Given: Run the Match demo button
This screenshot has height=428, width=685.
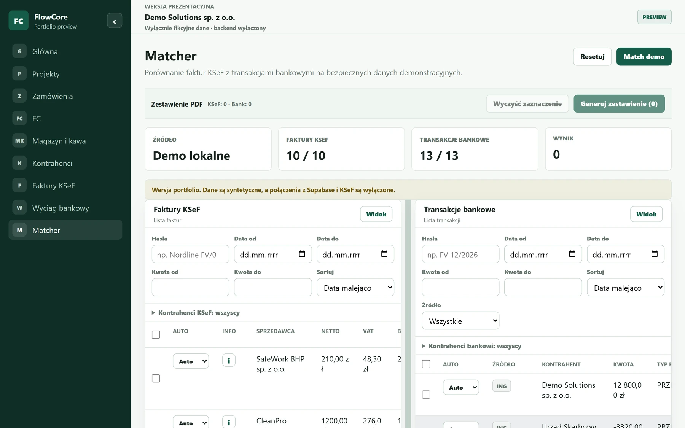Looking at the screenshot, I should point(644,57).
